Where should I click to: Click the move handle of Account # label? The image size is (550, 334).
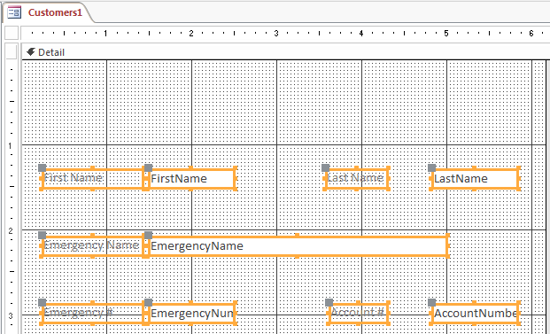(329, 302)
